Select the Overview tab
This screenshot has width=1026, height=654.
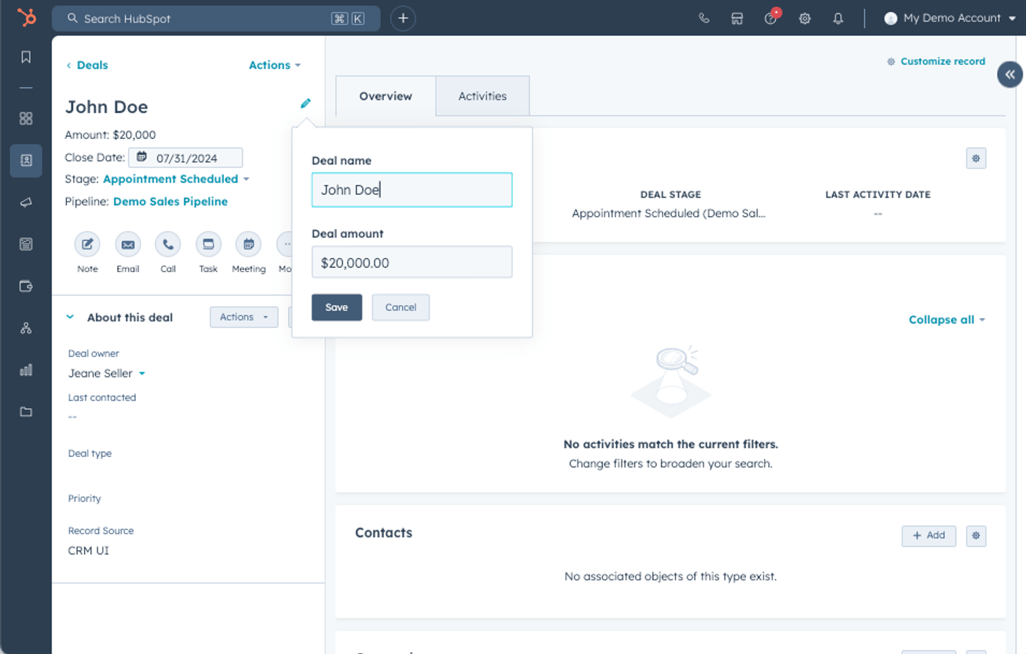point(385,96)
